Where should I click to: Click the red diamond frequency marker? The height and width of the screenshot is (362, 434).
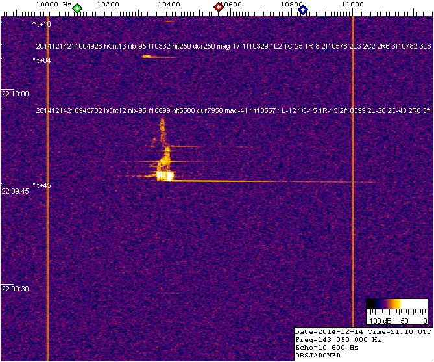(x=219, y=7)
